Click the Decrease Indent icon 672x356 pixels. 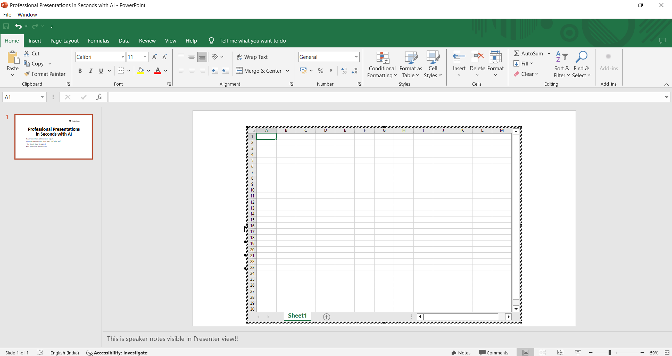[x=215, y=71]
